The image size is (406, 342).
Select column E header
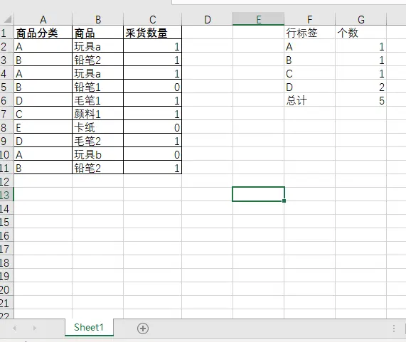pos(258,19)
